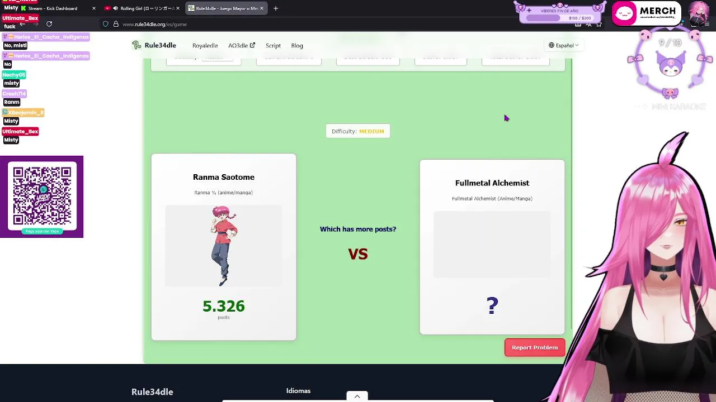The width and height of the screenshot is (716, 402).
Task: Click the Yape QR code image
Action: point(42,197)
